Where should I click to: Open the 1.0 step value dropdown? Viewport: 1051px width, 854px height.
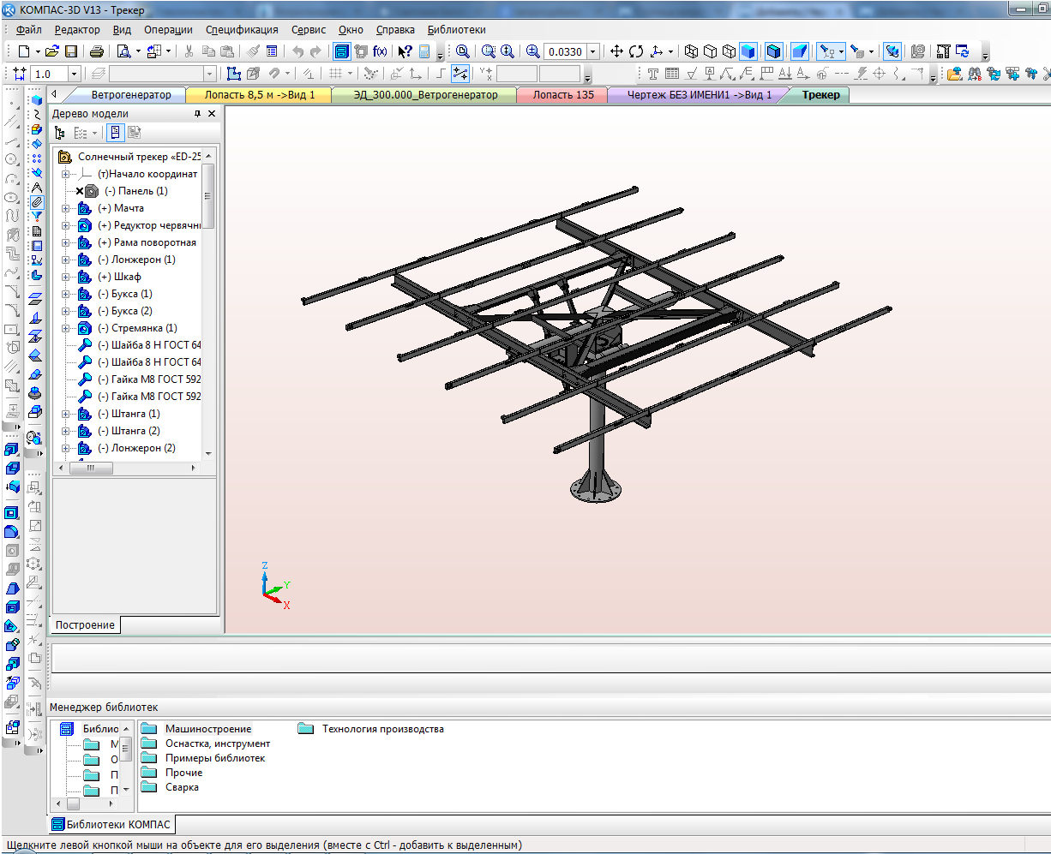pyautogui.click(x=74, y=74)
